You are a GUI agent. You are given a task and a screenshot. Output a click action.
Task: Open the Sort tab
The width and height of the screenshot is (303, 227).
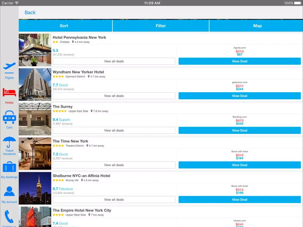pyautogui.click(x=65, y=26)
